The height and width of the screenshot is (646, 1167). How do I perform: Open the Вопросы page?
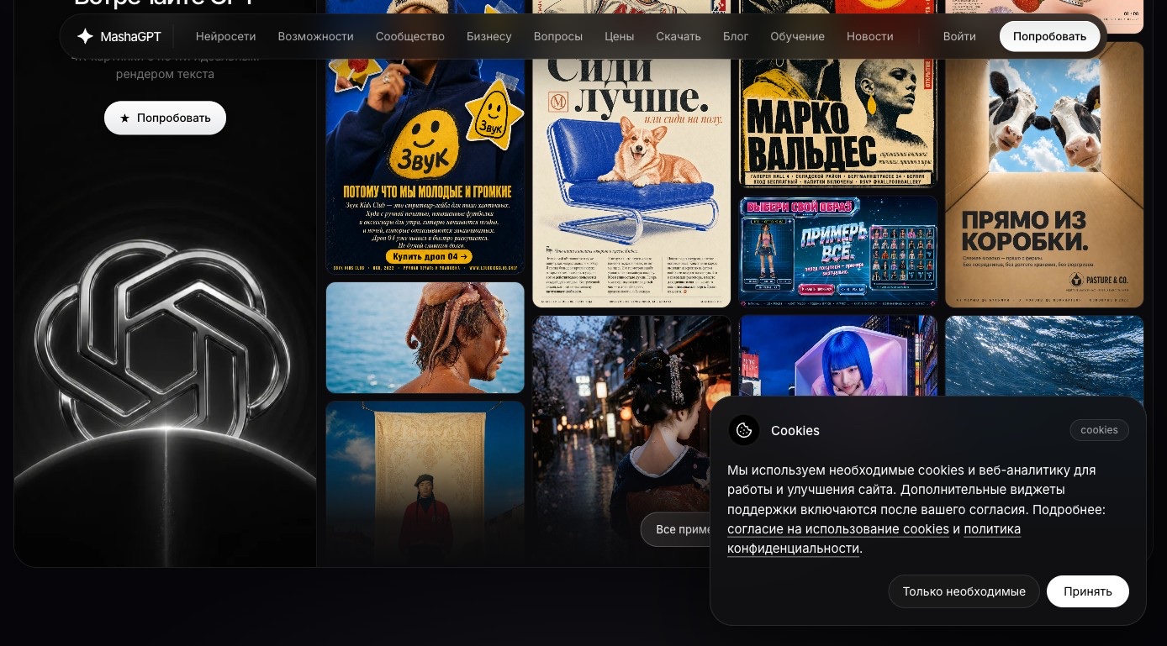558,36
